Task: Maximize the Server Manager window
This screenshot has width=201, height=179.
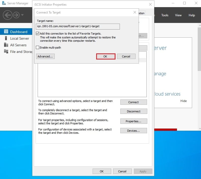Action: pyautogui.click(x=184, y=3)
